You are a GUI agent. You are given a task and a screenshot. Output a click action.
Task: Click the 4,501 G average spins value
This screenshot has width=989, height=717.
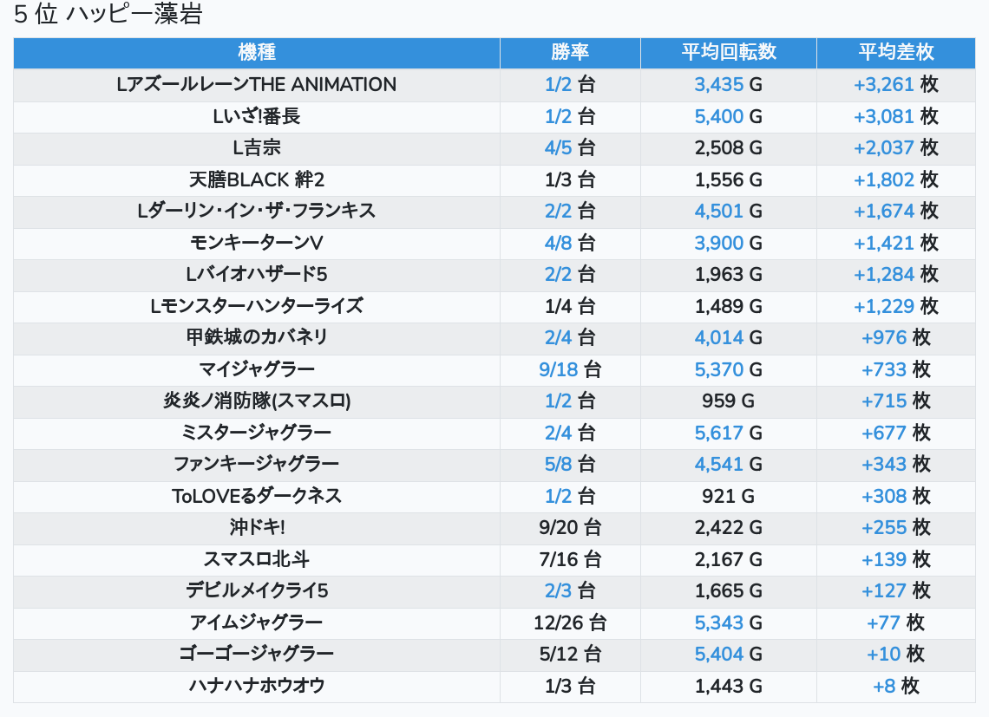[x=729, y=212]
